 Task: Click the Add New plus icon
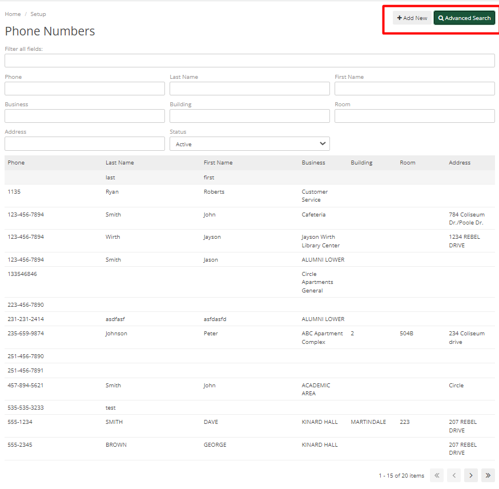coord(399,18)
